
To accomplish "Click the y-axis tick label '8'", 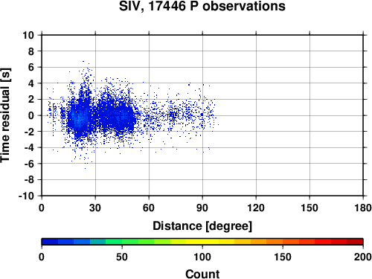I will [31, 51].
